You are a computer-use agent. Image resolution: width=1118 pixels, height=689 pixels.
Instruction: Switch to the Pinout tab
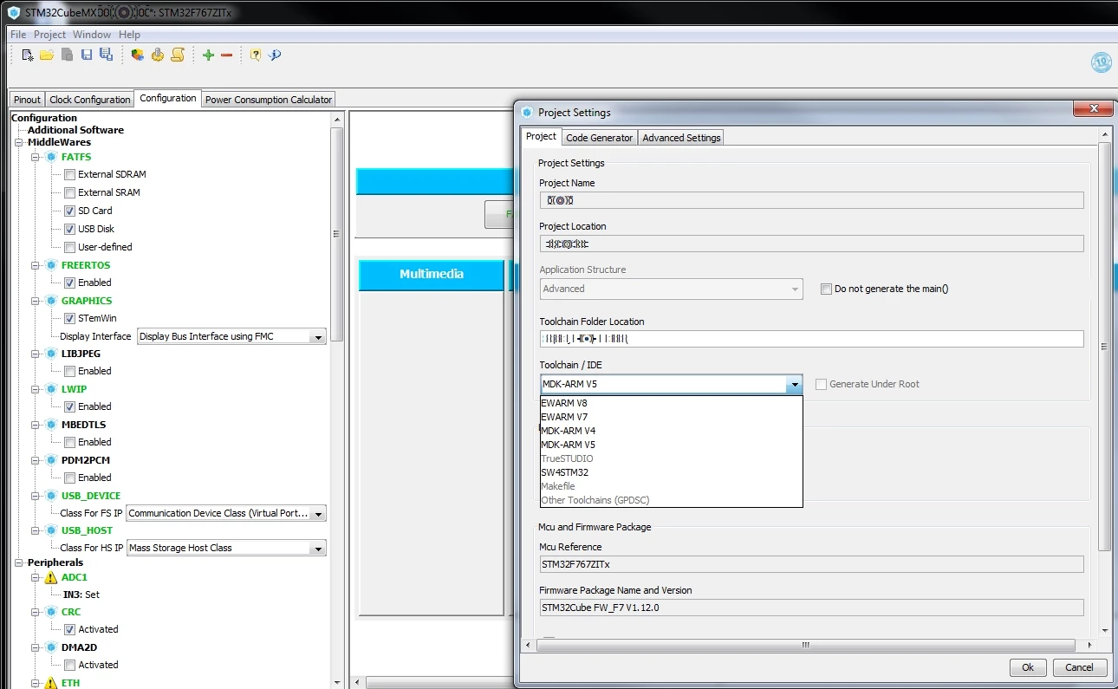28,100
